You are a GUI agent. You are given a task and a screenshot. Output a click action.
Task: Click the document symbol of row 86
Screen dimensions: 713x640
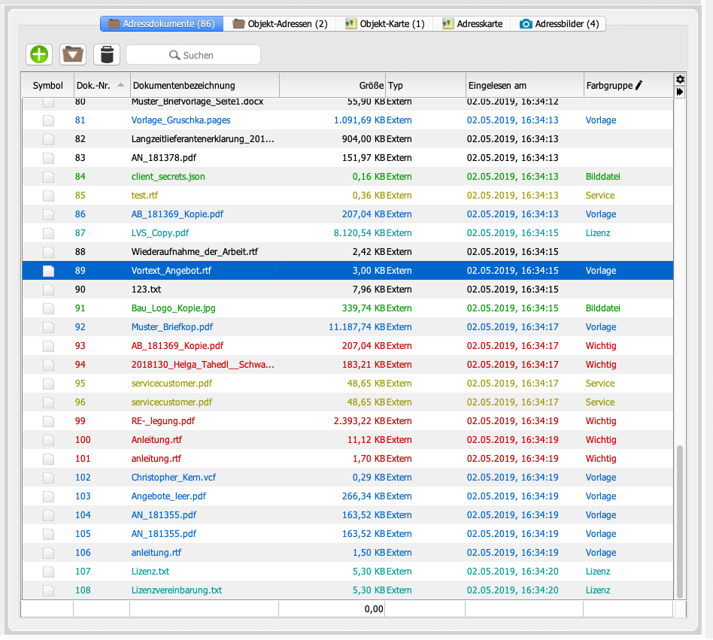pyautogui.click(x=48, y=214)
